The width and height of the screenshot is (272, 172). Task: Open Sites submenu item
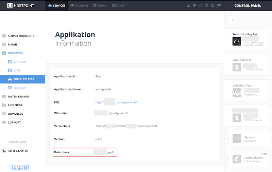pyautogui.click(x=17, y=71)
